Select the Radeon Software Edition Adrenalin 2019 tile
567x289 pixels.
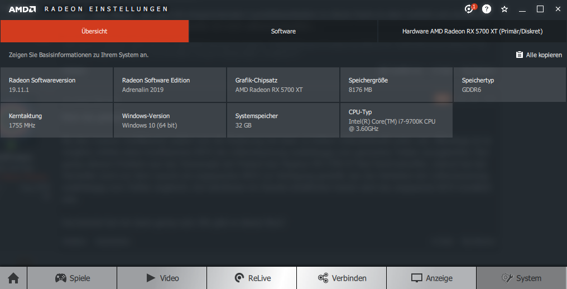coord(170,85)
